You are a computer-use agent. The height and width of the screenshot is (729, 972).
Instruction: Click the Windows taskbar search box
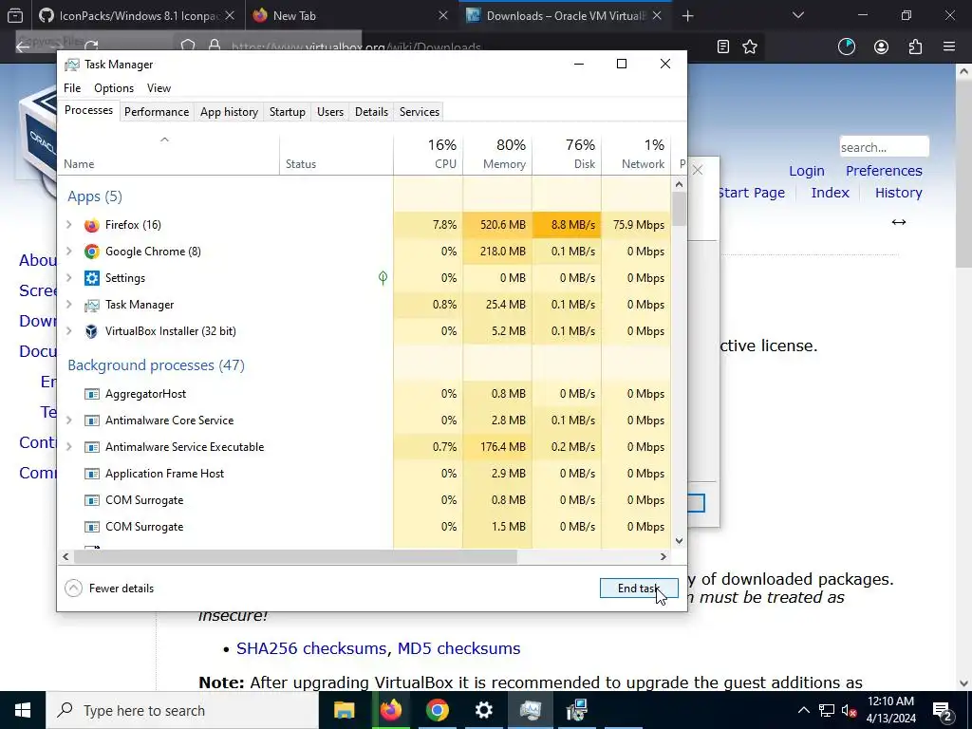(x=182, y=710)
